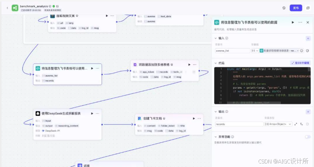
Task: Run the 创建飞书文档 node
Action: click(x=194, y=119)
